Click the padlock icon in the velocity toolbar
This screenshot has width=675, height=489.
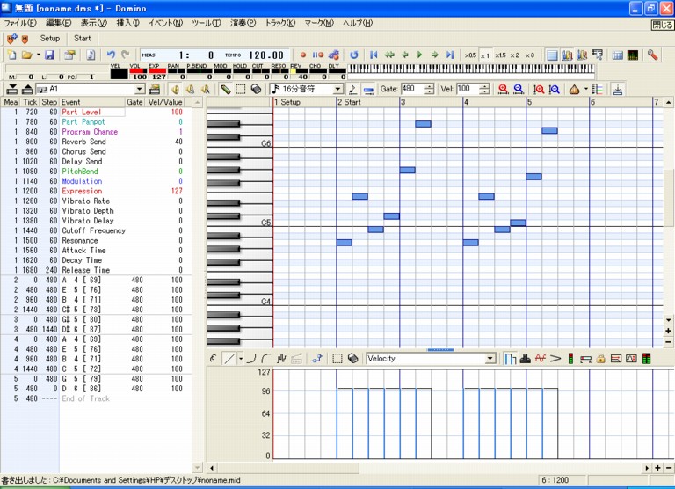(x=600, y=359)
